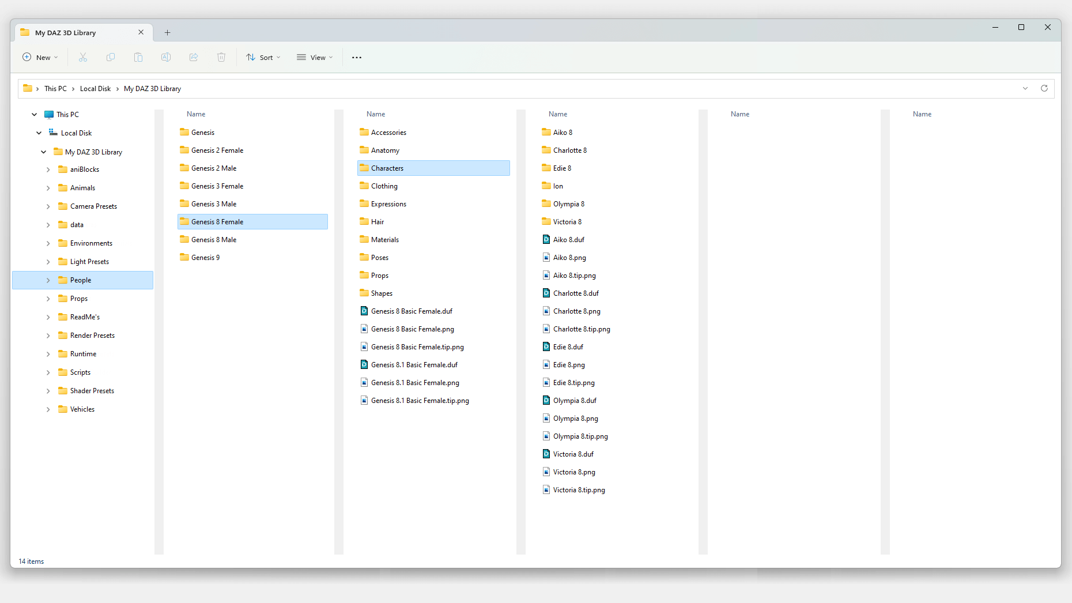Viewport: 1072px width, 603px height.
Task: Click the Edie 8.duf file icon
Action: pyautogui.click(x=546, y=346)
